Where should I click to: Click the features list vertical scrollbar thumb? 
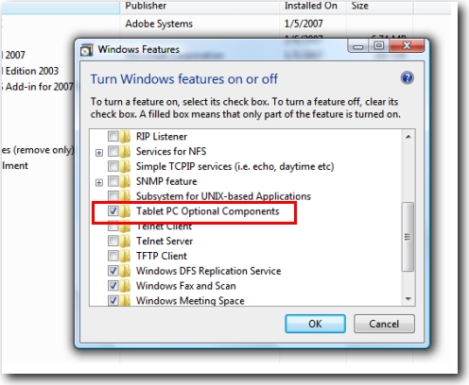408,237
